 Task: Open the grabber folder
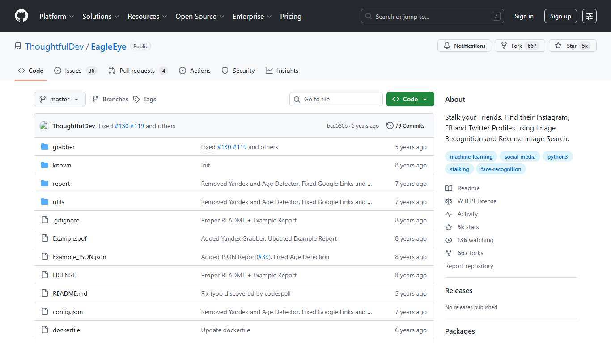tap(64, 147)
